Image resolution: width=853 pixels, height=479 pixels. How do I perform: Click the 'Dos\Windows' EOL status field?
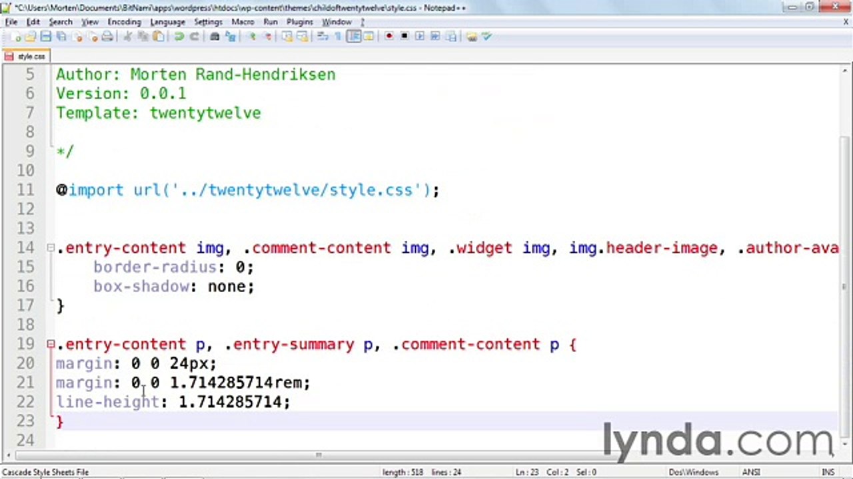[694, 472]
